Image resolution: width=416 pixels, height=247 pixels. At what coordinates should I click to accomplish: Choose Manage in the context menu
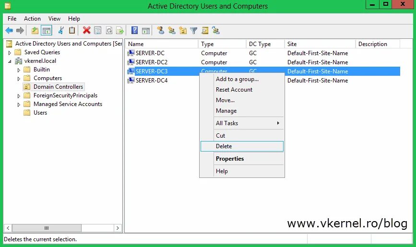click(x=242, y=111)
